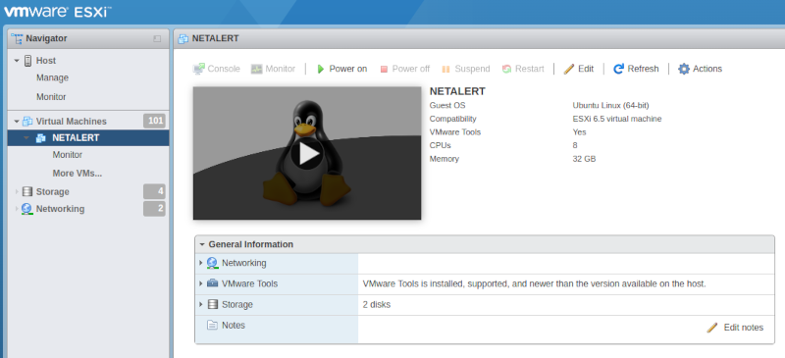
Task: Click the Networking count badge 2
Action: click(154, 208)
